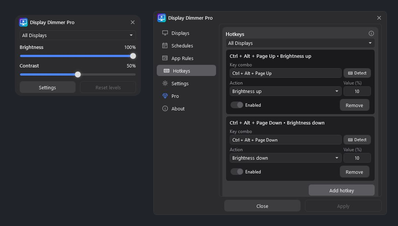Remove the Brightness up hotkey
Image resolution: width=398 pixels, height=226 pixels.
point(354,105)
